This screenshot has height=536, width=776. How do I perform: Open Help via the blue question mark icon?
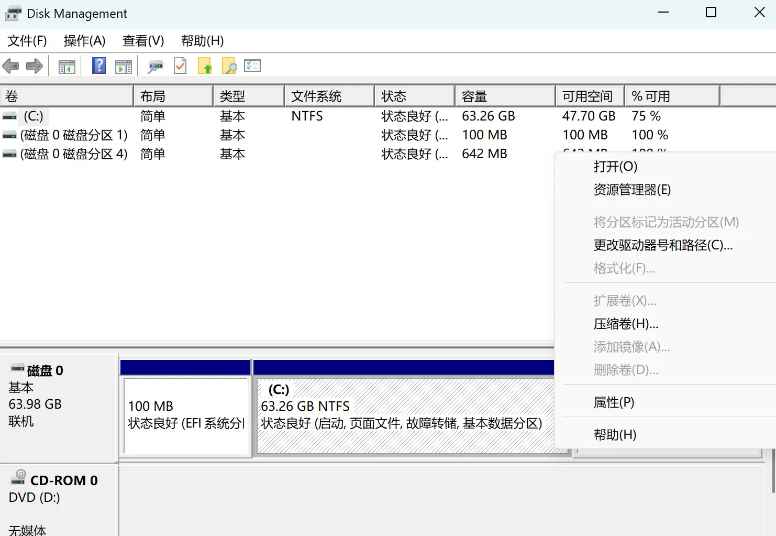99,66
